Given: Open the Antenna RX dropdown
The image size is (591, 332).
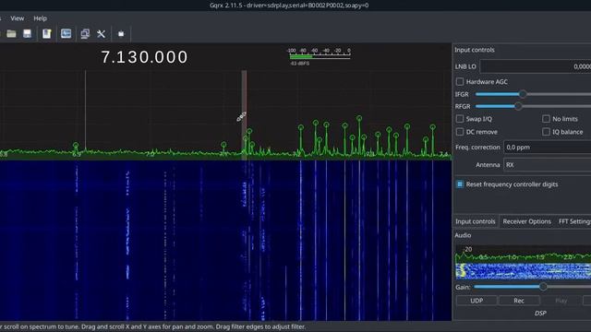Looking at the screenshot, I should coord(547,165).
